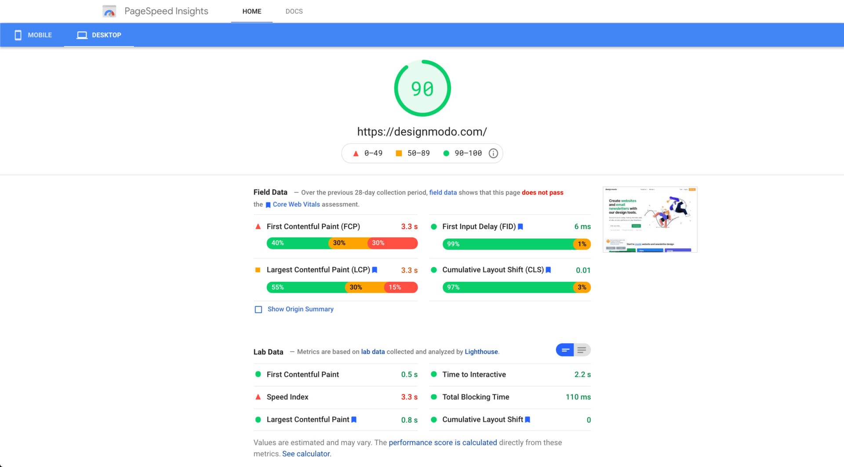Viewport: 844px width, 467px height.
Task: Switch to MOBILE results tab
Action: [x=33, y=35]
